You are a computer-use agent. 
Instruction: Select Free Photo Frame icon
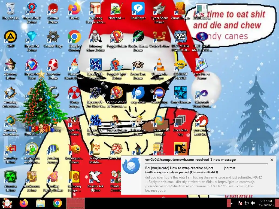tap(202, 69)
